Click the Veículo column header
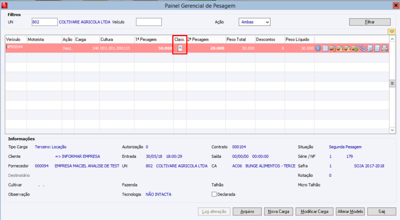This screenshot has height=220, width=400. [16, 40]
